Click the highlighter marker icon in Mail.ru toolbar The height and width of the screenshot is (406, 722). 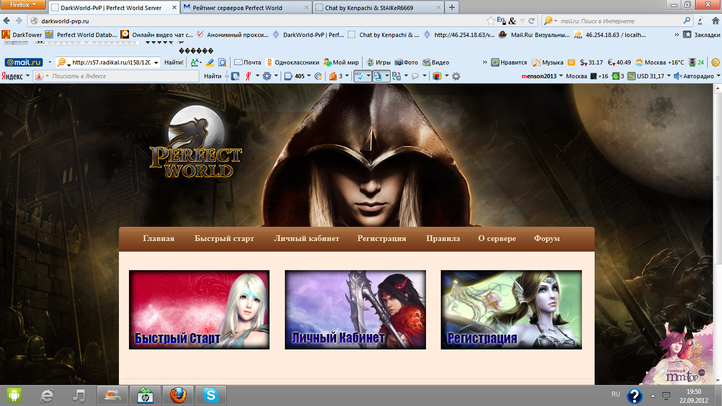(x=210, y=62)
